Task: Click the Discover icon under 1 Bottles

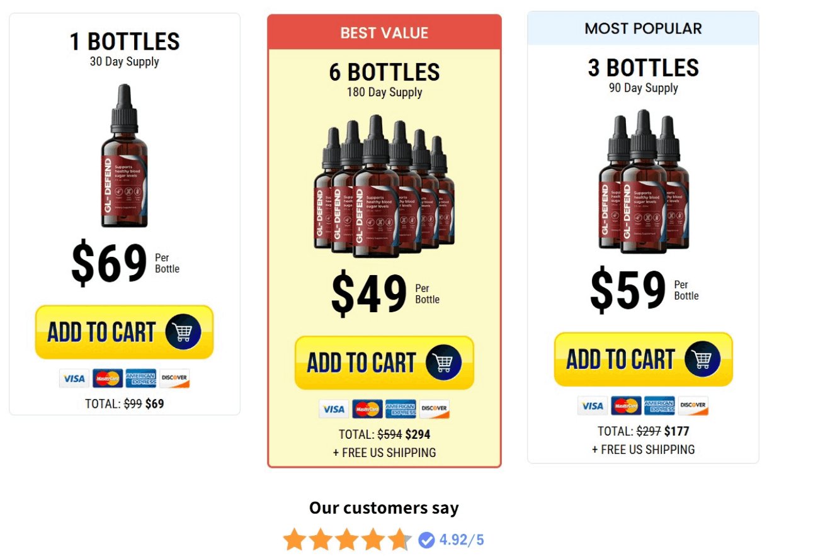Action: 174,378
